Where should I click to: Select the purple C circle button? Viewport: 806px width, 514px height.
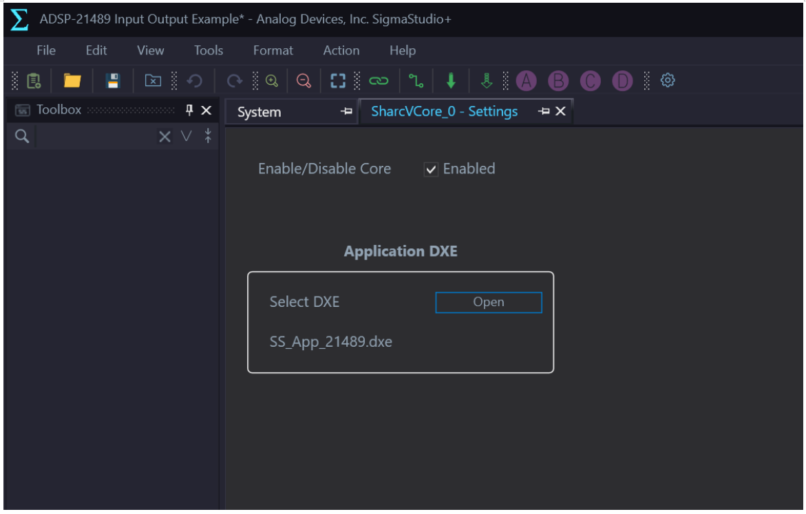pos(590,81)
